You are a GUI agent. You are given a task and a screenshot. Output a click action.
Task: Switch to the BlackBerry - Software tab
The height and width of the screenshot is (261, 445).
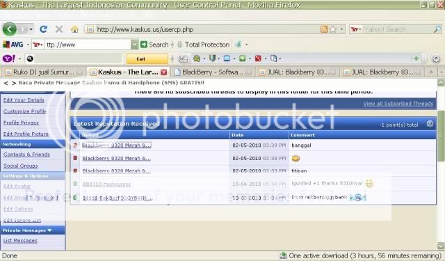coord(213,72)
